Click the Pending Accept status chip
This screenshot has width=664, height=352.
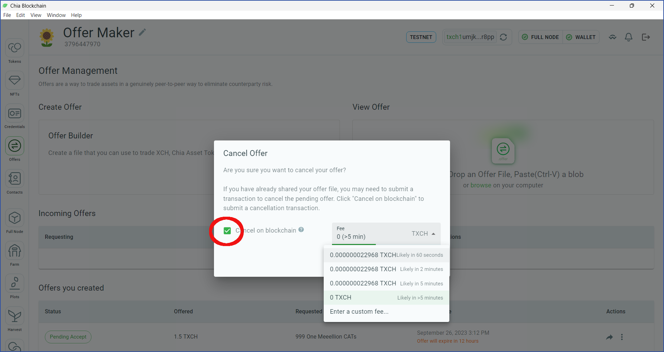68,337
